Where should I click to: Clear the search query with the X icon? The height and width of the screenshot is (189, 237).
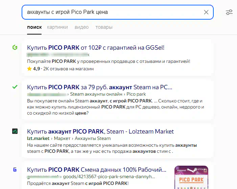point(206,12)
